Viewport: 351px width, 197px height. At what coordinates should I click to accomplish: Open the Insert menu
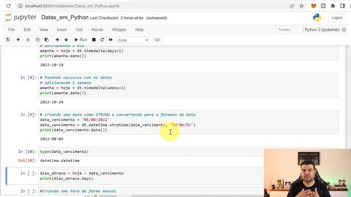click(x=62, y=30)
